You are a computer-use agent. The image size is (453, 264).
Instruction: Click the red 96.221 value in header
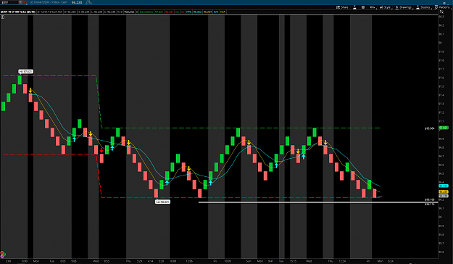coord(169,12)
